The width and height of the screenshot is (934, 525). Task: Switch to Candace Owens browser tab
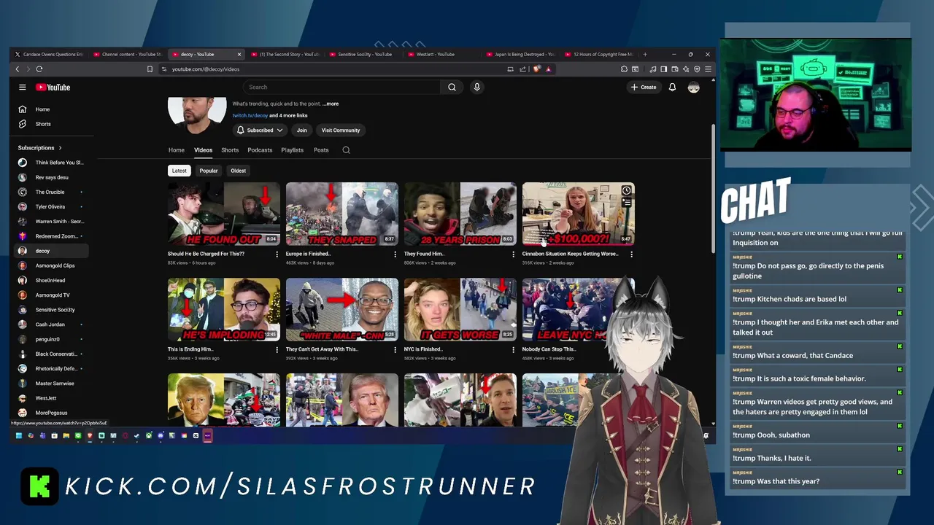(49, 54)
